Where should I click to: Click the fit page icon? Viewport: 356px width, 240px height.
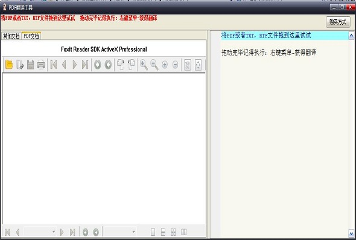click(x=198, y=65)
